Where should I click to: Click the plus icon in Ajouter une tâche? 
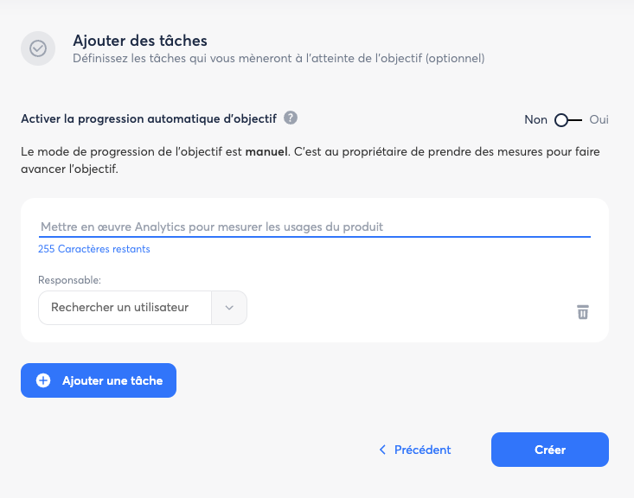[43, 380]
